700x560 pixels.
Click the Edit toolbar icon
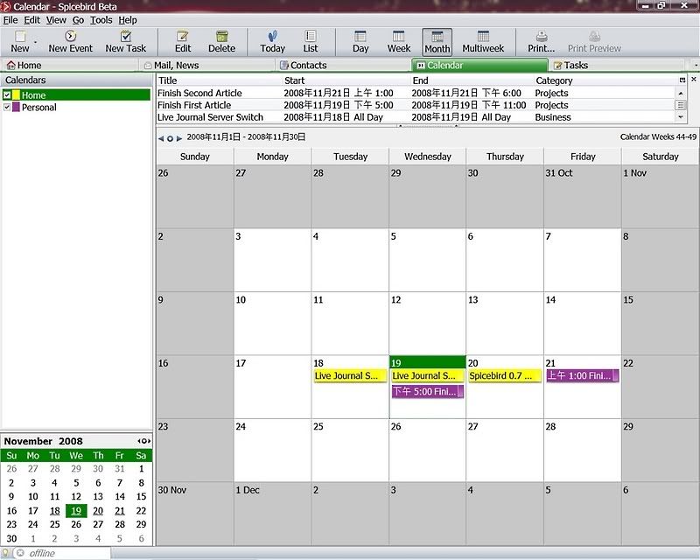click(x=183, y=41)
